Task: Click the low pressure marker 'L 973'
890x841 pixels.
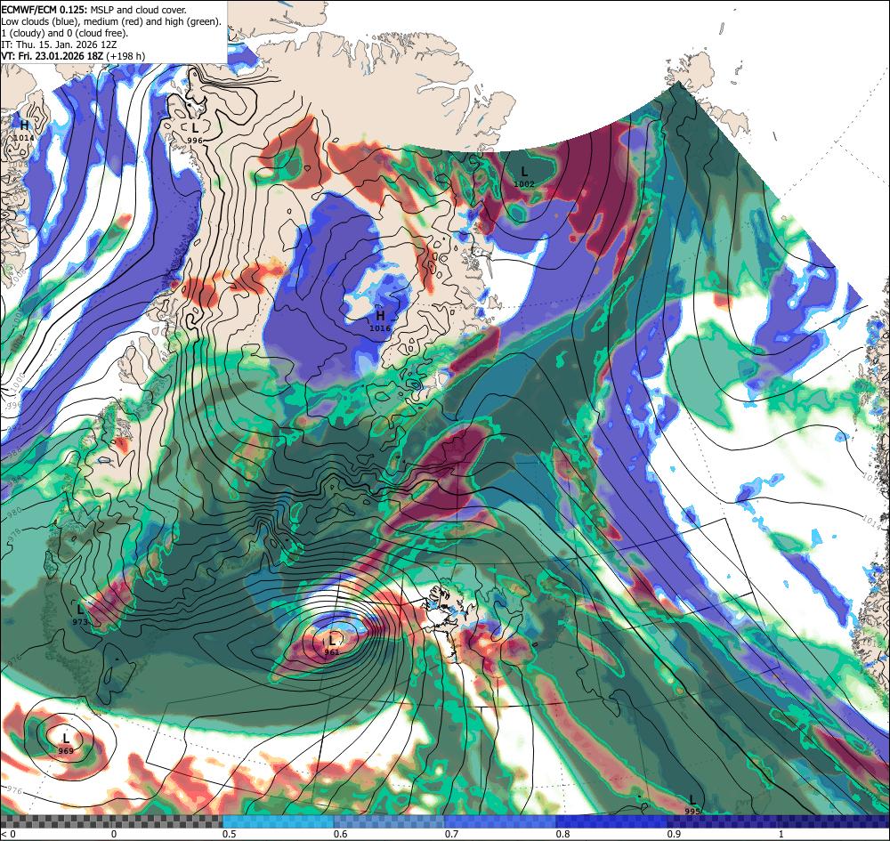Action: coord(81,615)
